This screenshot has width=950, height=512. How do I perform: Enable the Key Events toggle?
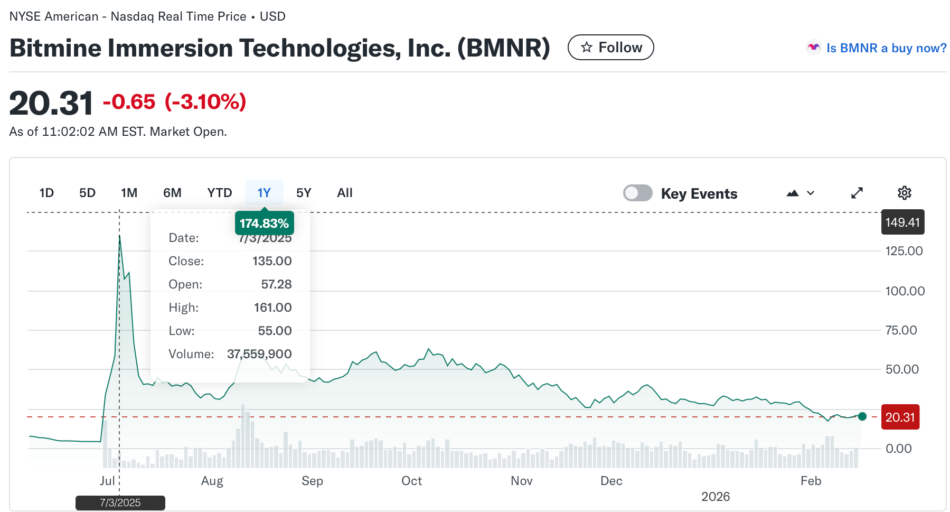coord(637,193)
